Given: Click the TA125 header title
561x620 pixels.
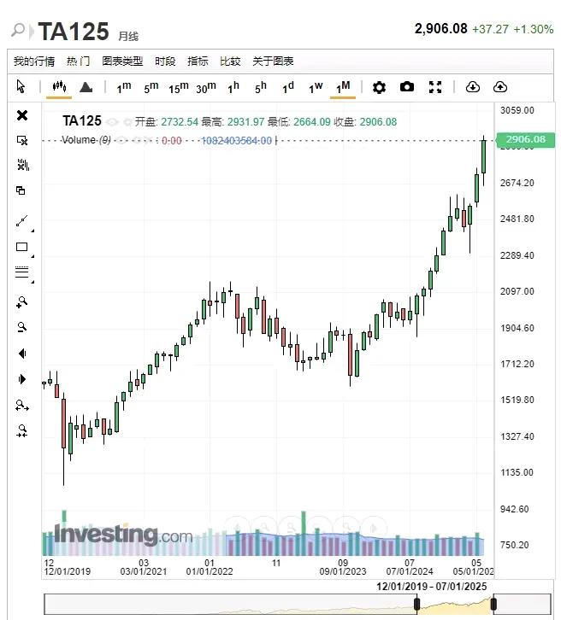Looking at the screenshot, I should click(x=74, y=32).
